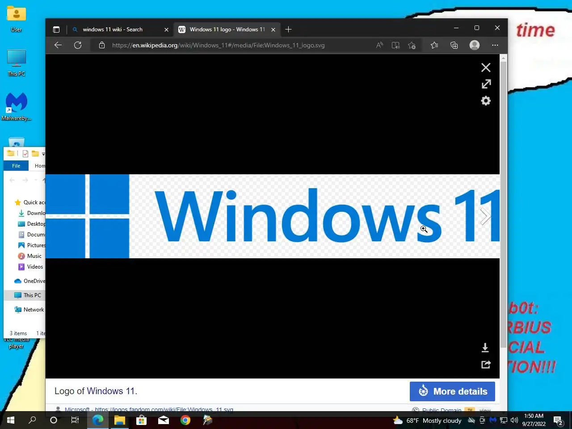Enter Immersive Reader view
The height and width of the screenshot is (429, 572).
point(395,45)
